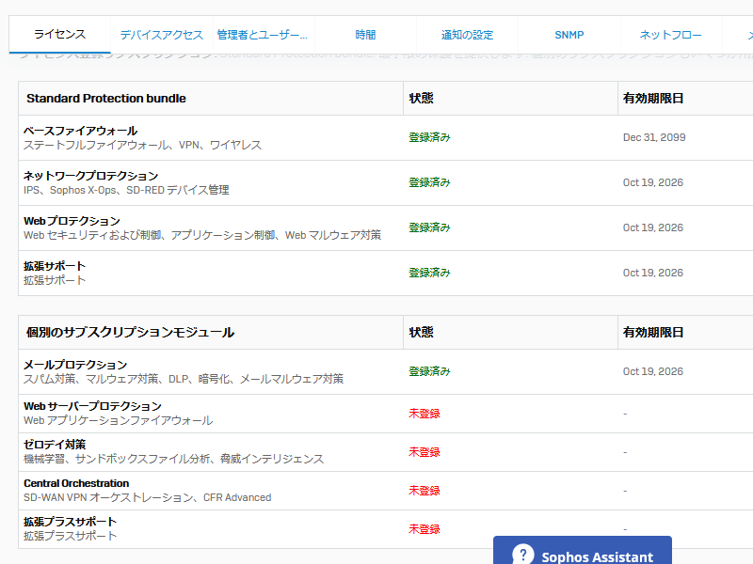Switch to the デバイスアクセス tab
The image size is (753, 564).
pyautogui.click(x=161, y=35)
